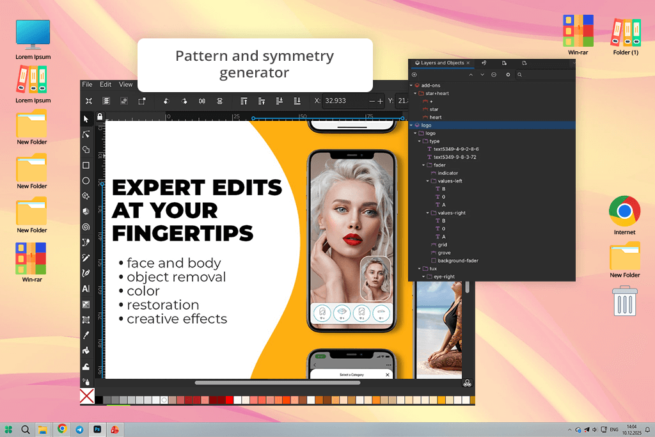Select the Spray tool
This screenshot has height=437, width=655.
point(86,381)
